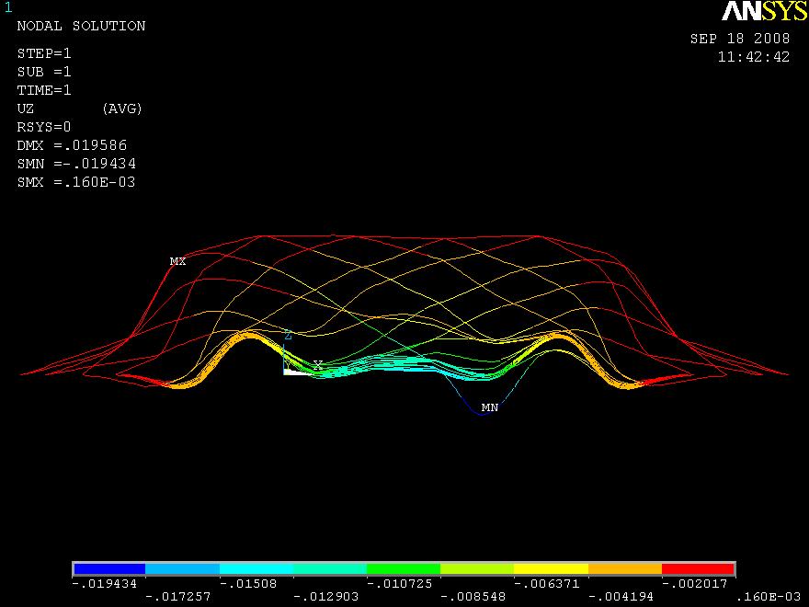Click the window number 1 label
This screenshot has width=809, height=607.
[x=8, y=7]
